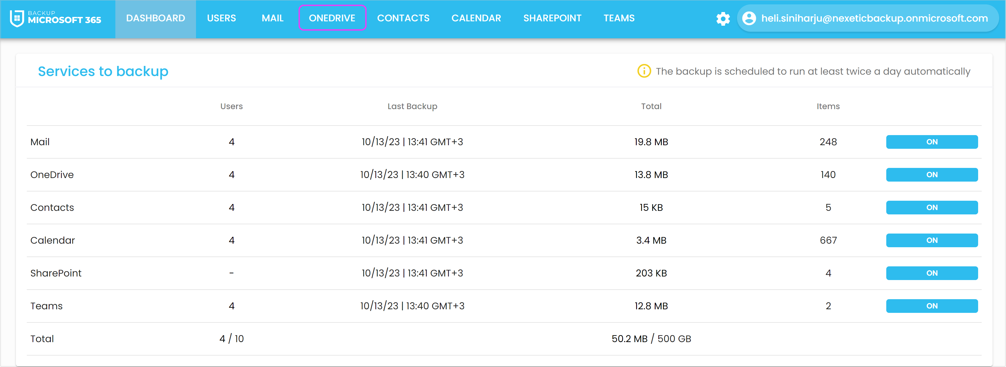Viewport: 1006px width, 367px height.
Task: Click the user avatar icon
Action: [x=749, y=18]
